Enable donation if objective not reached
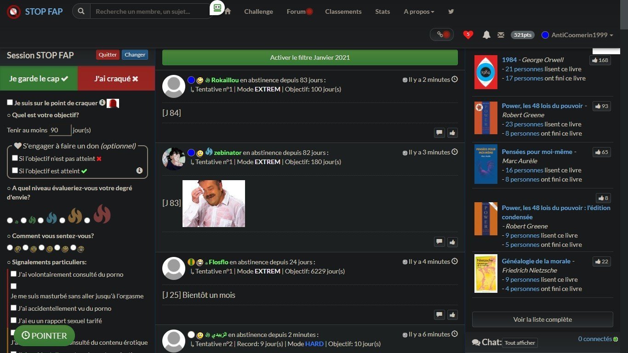 point(15,158)
